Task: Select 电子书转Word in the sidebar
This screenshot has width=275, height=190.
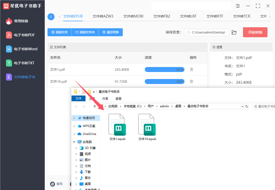Action: point(21,49)
